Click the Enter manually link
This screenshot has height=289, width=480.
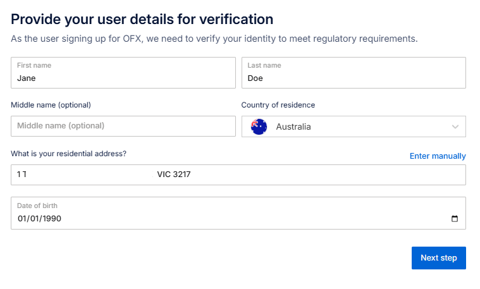click(438, 156)
